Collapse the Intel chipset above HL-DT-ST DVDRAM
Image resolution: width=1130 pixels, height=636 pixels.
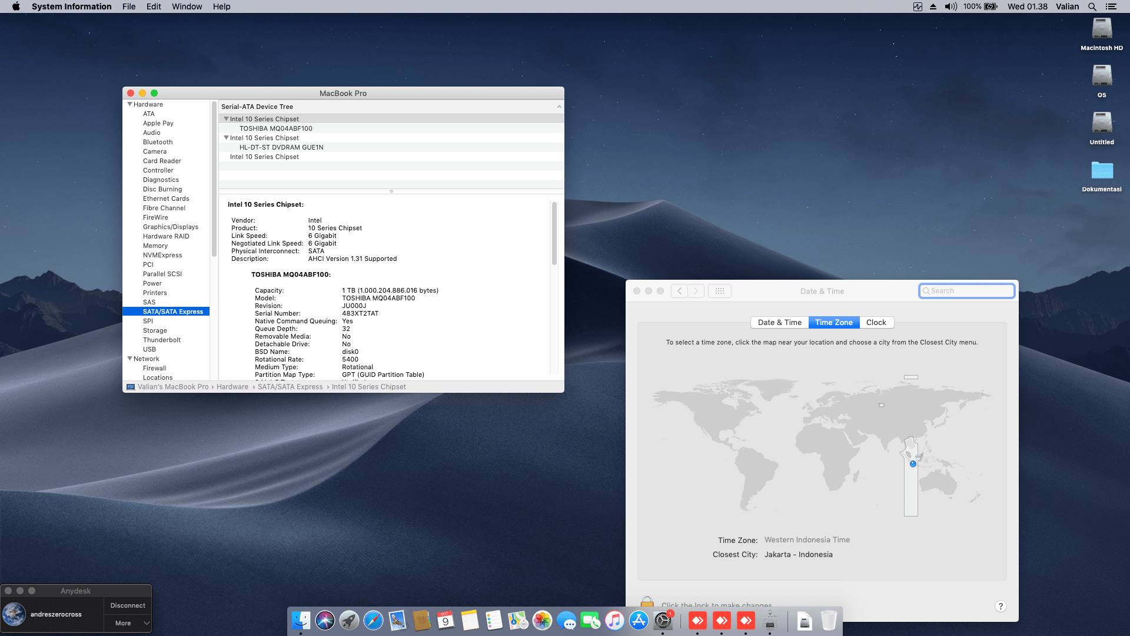point(226,138)
